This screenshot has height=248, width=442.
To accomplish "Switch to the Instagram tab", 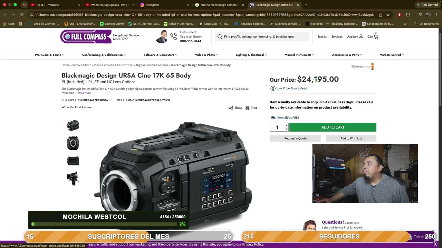I will click(165, 5).
